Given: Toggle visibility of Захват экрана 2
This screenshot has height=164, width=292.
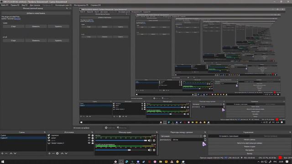Looking at the screenshot, I should (89, 143).
